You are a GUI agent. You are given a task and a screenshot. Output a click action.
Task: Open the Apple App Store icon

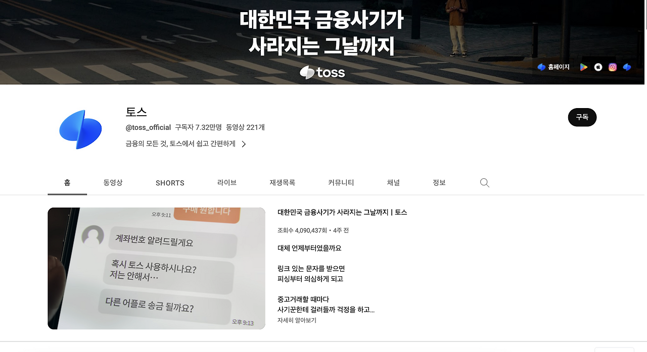point(598,67)
